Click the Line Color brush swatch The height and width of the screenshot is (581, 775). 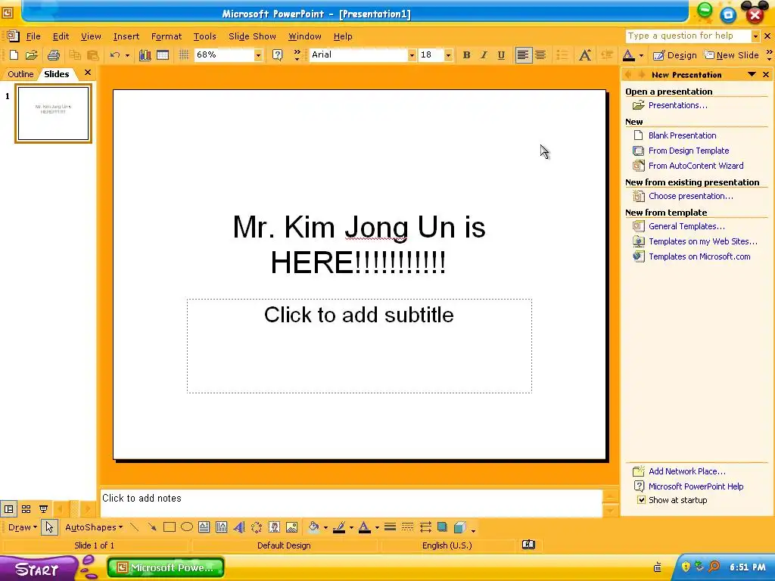click(339, 527)
